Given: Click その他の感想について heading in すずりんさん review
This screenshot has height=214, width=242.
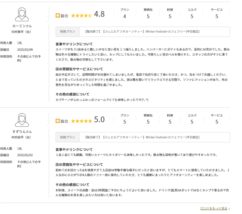Looking at the screenshot, I should click(x=72, y=185).
